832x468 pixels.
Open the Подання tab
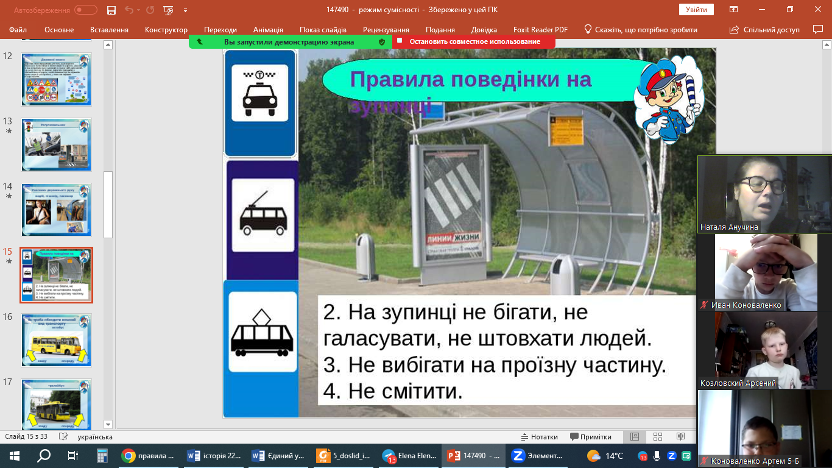[x=440, y=29]
